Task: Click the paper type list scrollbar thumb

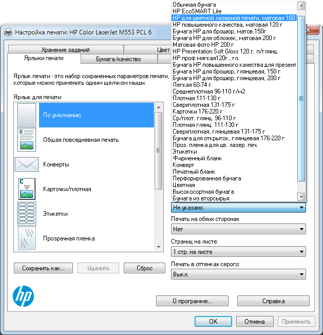Action: click(301, 99)
